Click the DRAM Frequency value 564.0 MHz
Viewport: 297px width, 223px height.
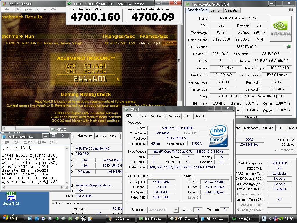pos(279,163)
